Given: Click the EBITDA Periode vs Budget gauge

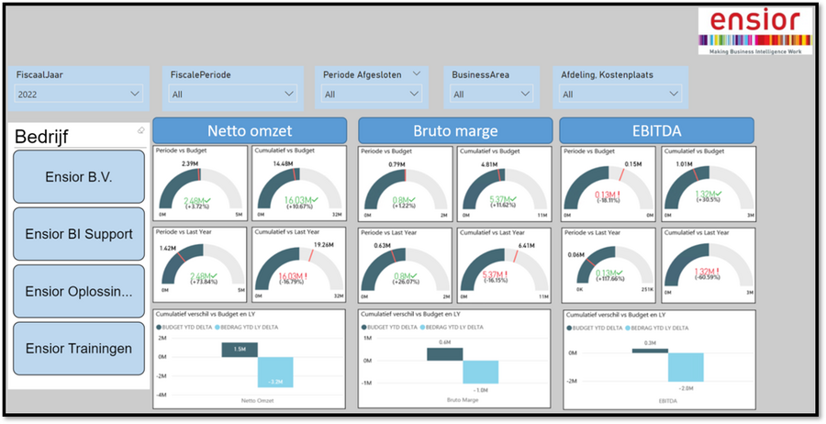Looking at the screenshot, I should click(608, 184).
